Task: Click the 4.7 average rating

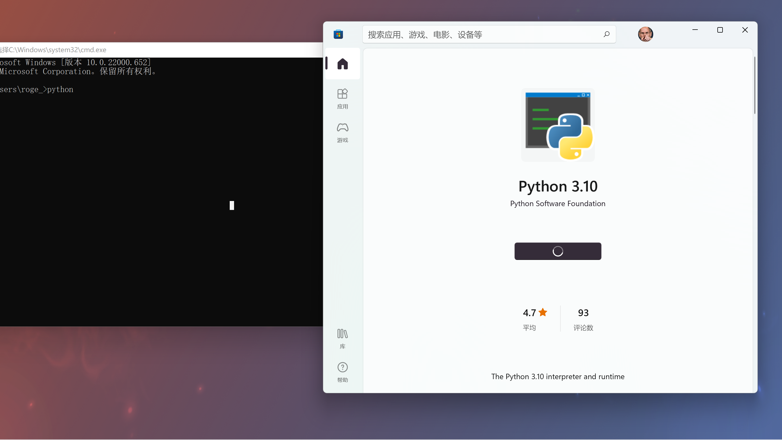Action: (x=535, y=319)
